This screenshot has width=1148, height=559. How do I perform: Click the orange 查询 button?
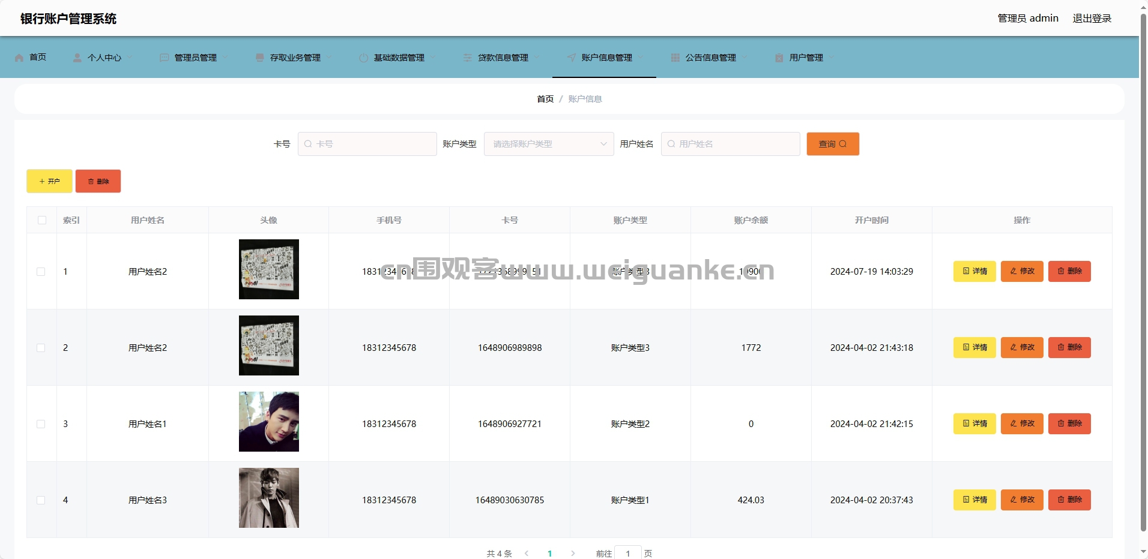point(833,144)
